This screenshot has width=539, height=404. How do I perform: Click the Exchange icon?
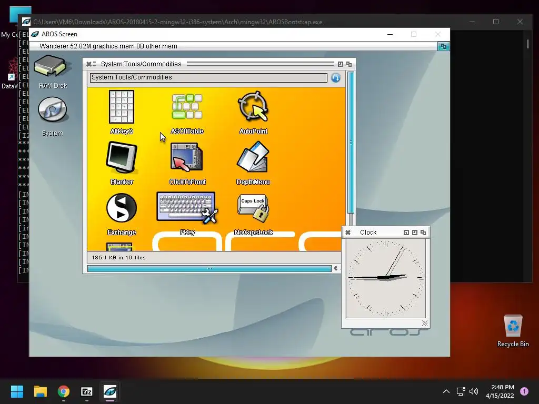point(122,208)
